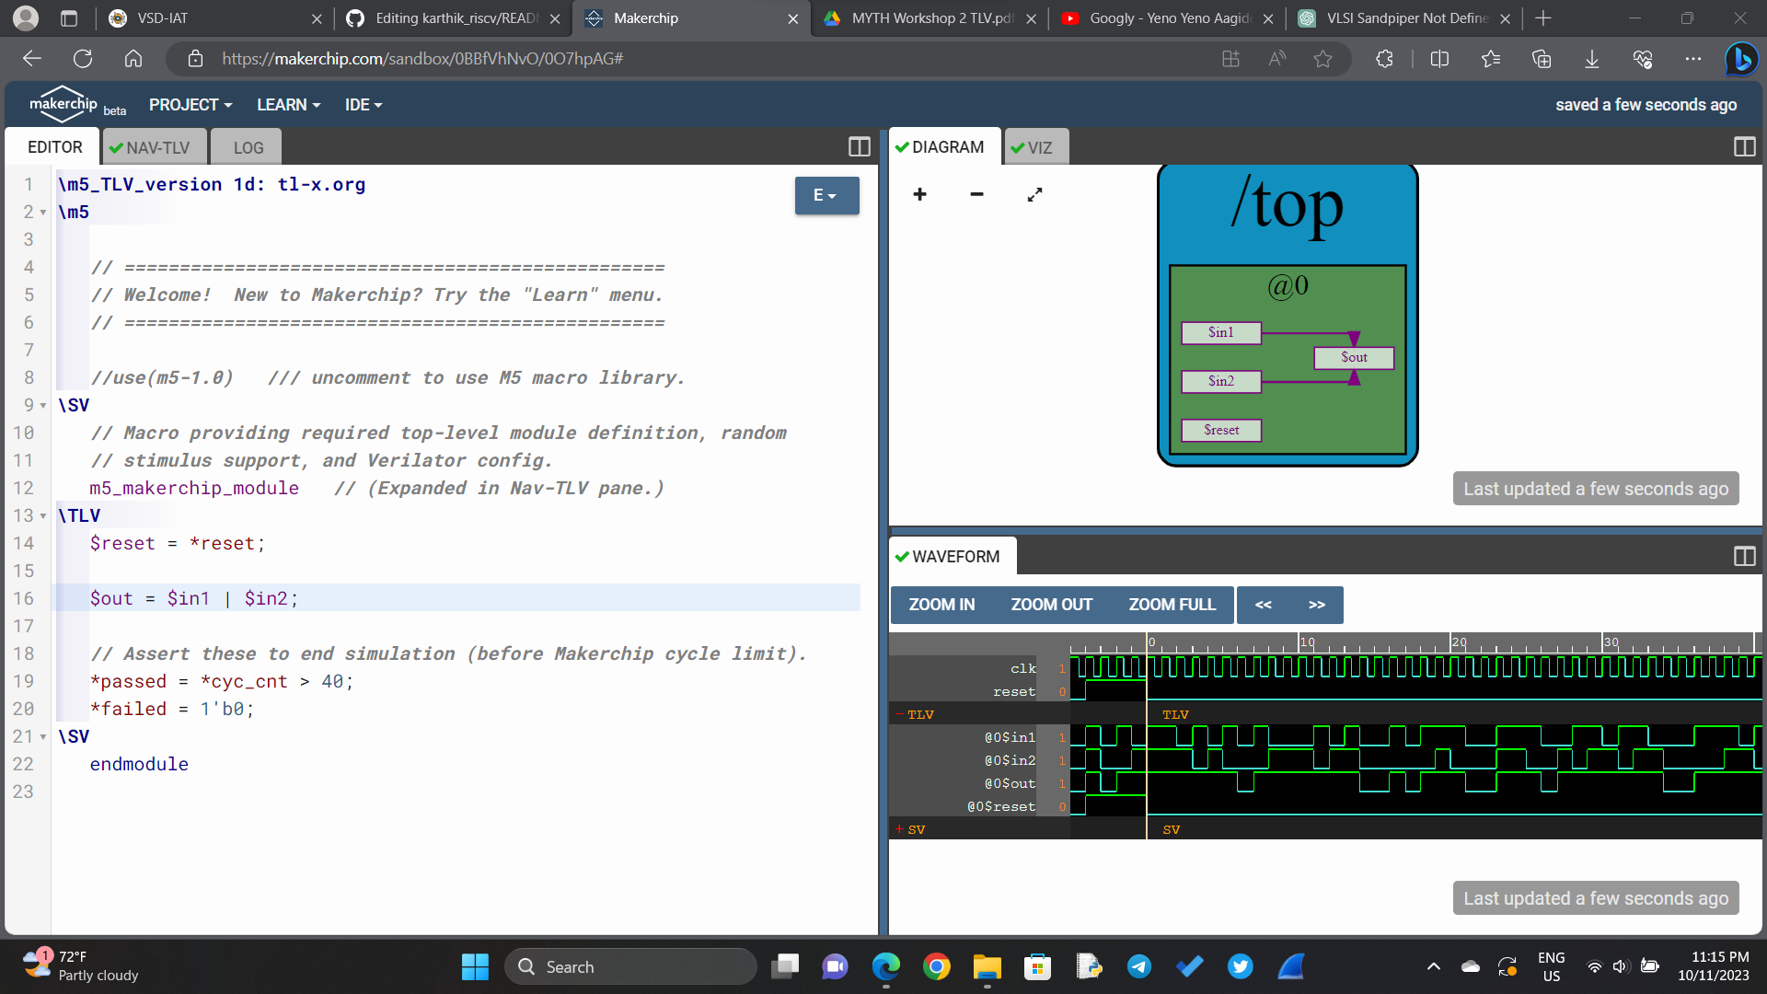The height and width of the screenshot is (994, 1767).
Task: Toggle the NAV-TLV pane checkmark
Action: point(118,146)
